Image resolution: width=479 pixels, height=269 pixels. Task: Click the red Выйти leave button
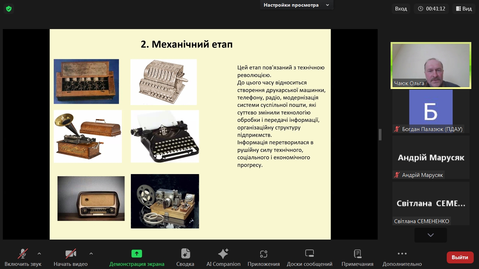click(x=460, y=257)
